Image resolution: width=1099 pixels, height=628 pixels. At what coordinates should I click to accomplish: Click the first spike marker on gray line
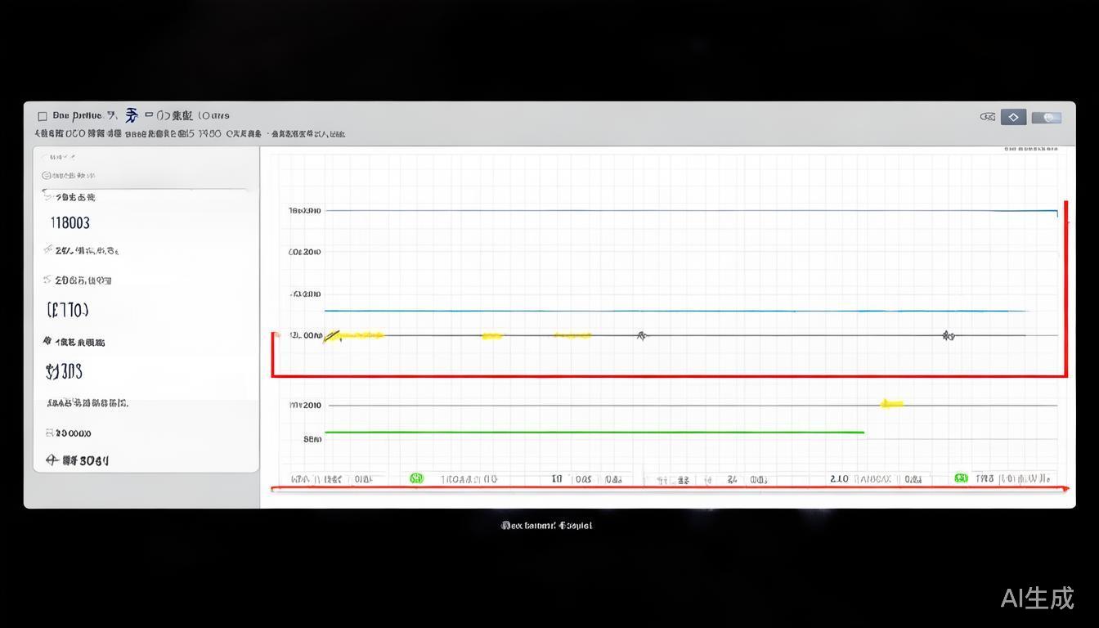642,335
